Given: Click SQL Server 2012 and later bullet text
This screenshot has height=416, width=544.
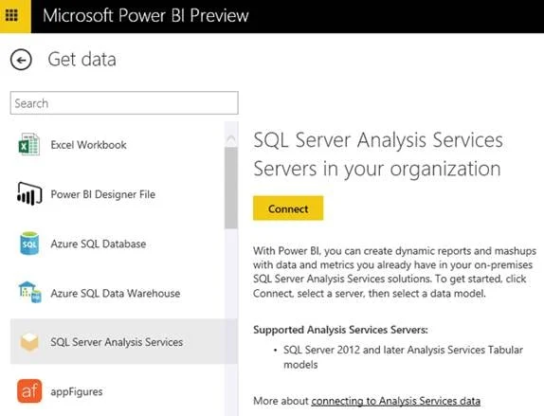Looking at the screenshot, I should (x=403, y=357).
